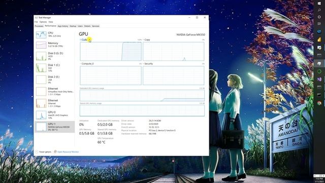Open the Options menu
Viewport: 325px width, 183px height.
coord(43,22)
